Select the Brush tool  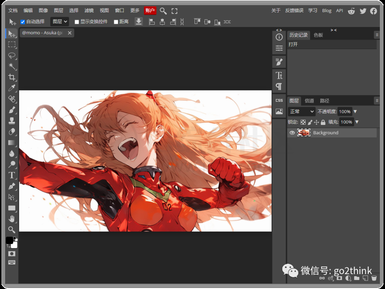pos(11,110)
